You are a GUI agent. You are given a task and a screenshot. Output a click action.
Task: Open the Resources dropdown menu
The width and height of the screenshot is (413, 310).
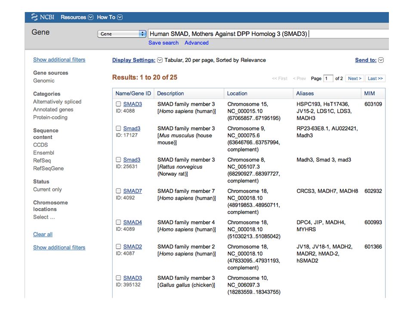(x=77, y=17)
